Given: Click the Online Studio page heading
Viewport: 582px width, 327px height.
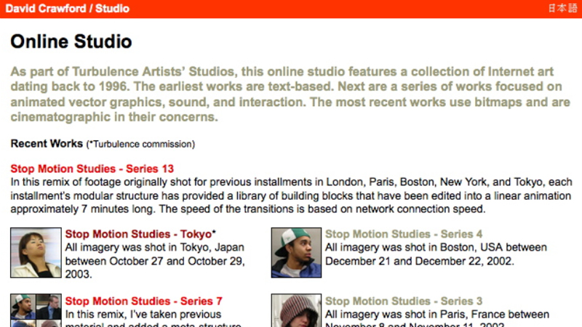Looking at the screenshot, I should (71, 41).
